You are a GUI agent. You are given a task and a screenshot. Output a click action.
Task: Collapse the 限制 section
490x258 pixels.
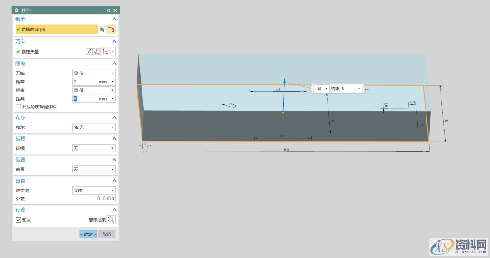114,63
